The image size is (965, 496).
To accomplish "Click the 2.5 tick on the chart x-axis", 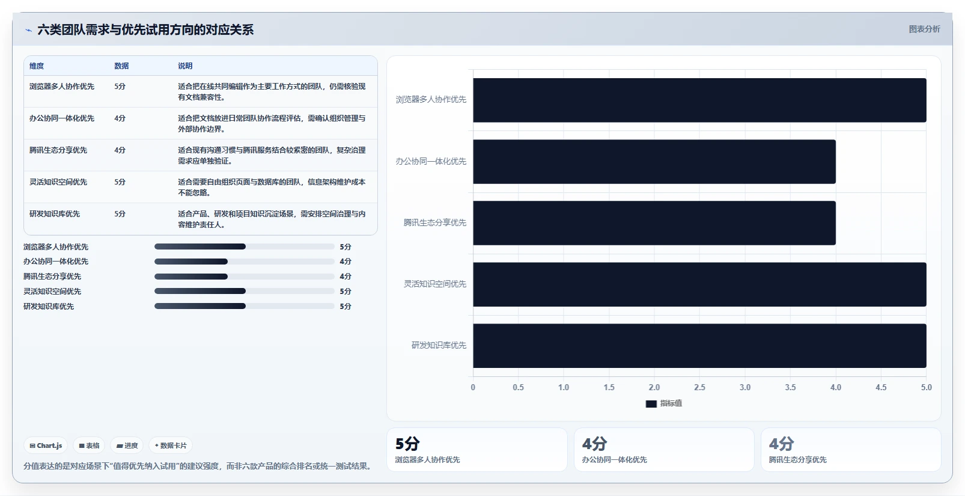I will (x=699, y=388).
